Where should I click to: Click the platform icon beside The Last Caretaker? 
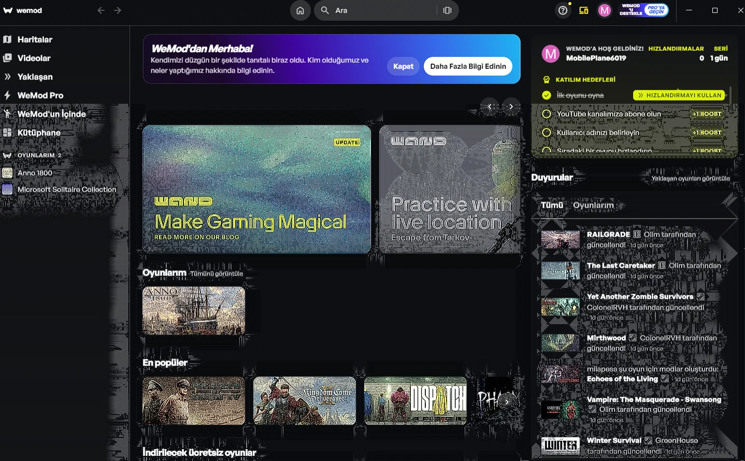coord(662,265)
